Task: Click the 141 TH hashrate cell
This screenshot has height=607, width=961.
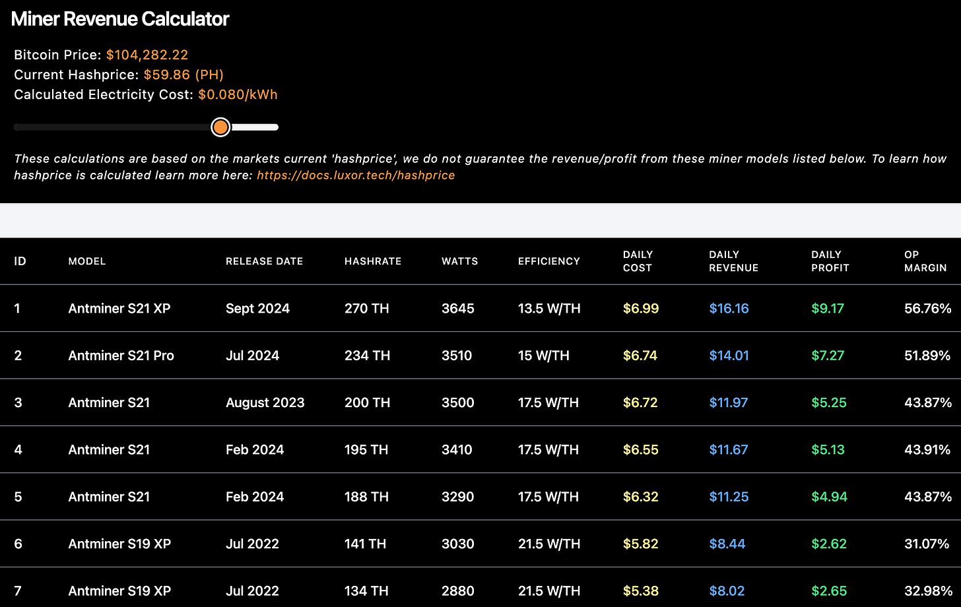Action: [365, 544]
